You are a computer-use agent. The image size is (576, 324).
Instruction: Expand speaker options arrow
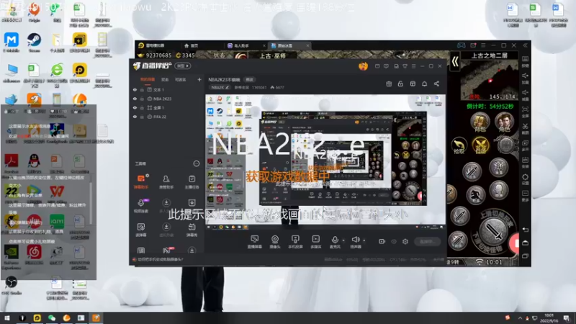tap(364, 240)
